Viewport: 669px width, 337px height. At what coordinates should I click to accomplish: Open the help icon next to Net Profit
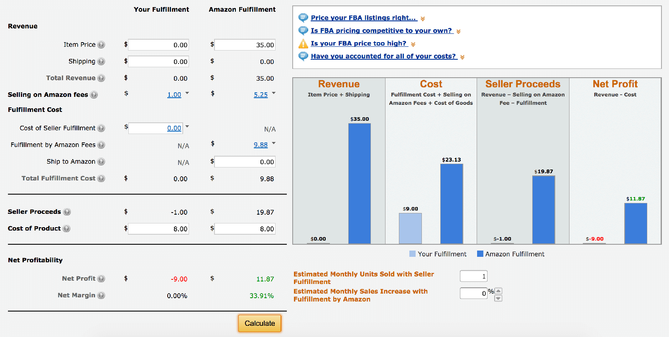click(101, 279)
